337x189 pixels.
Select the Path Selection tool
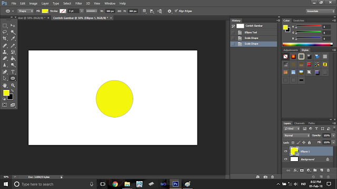tap(5, 78)
